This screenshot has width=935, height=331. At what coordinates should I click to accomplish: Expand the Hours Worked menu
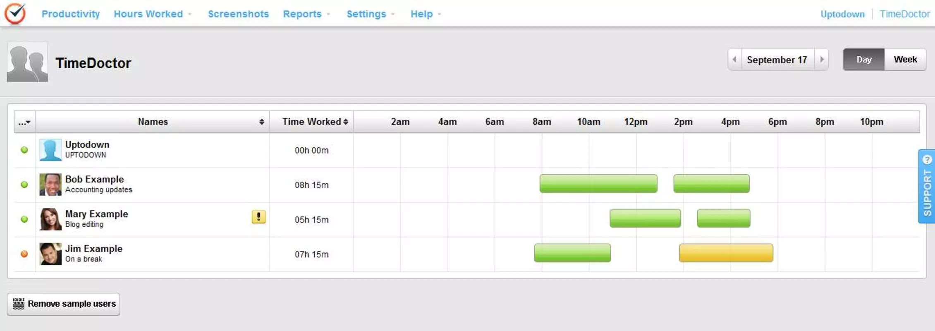click(x=153, y=14)
